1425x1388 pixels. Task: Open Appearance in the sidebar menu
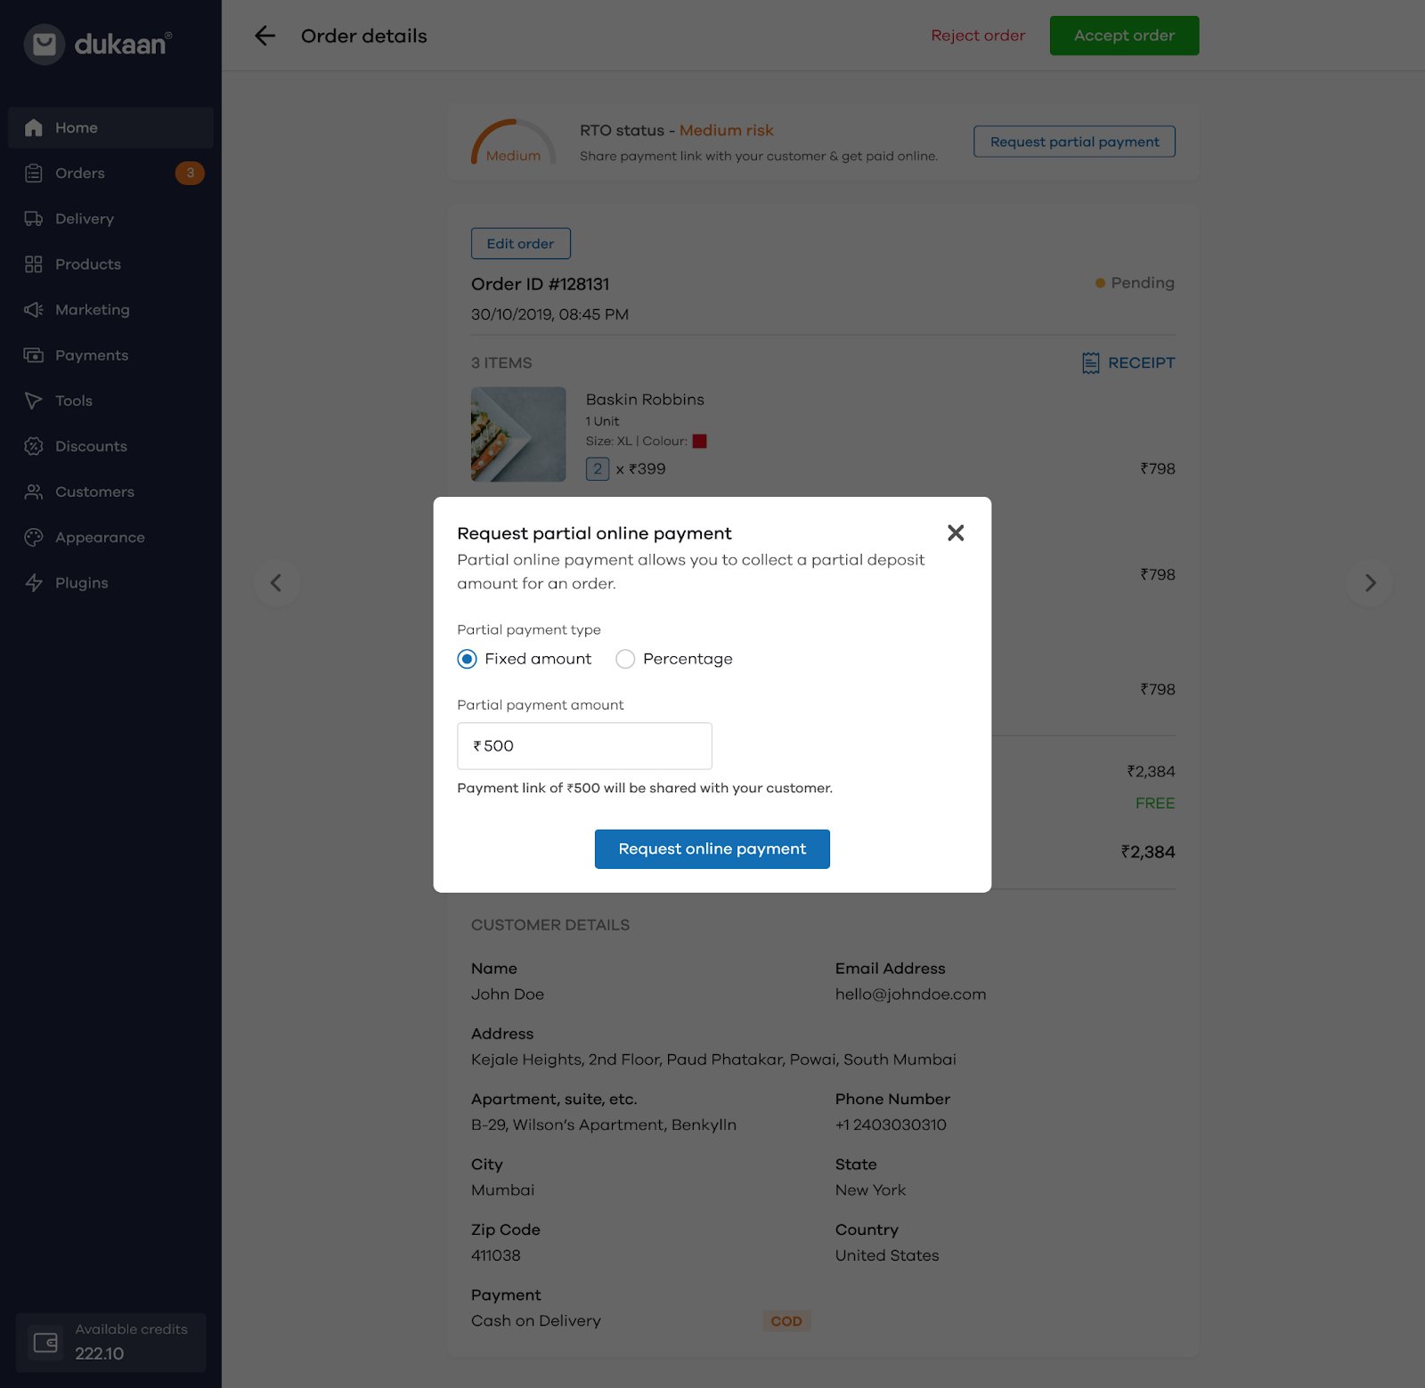[x=110, y=537]
